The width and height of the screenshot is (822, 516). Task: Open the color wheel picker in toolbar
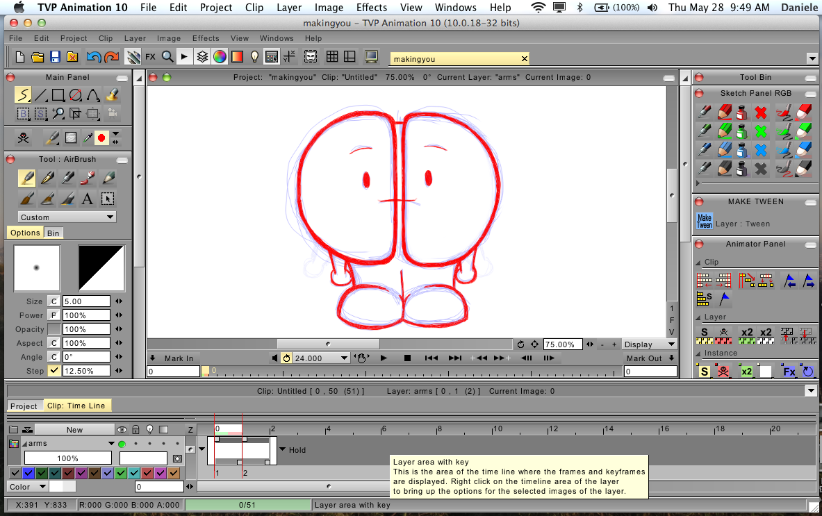(x=220, y=56)
